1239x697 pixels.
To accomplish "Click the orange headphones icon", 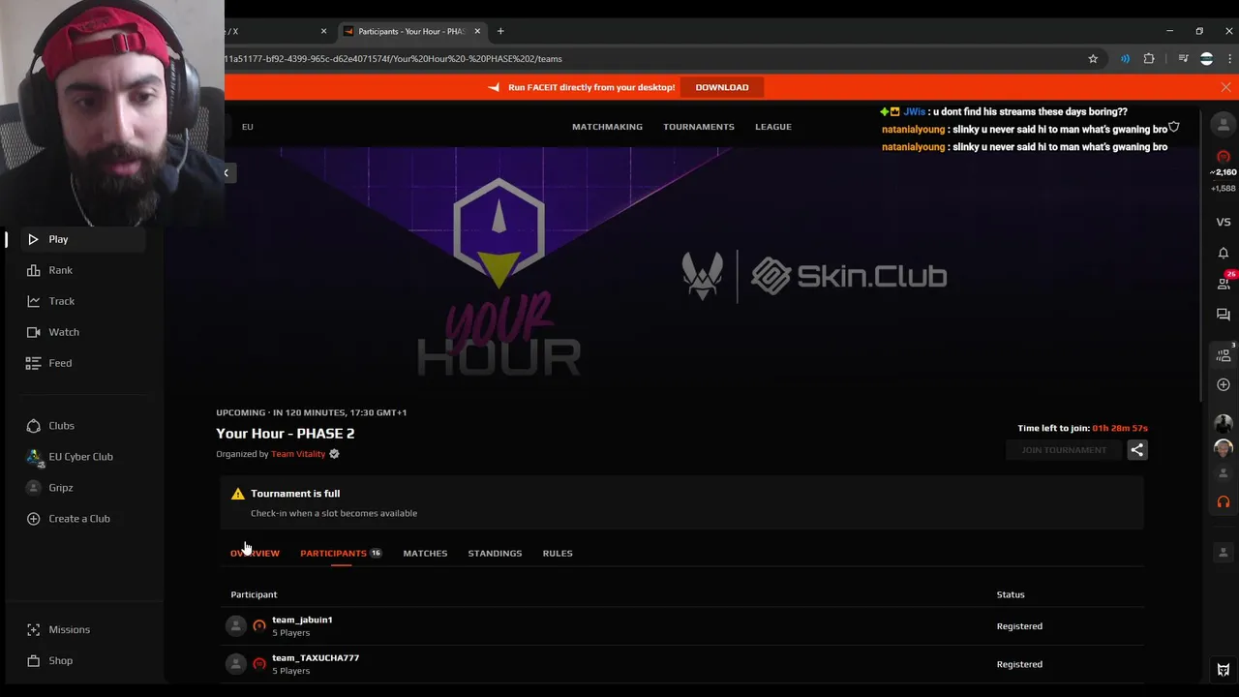I will pyautogui.click(x=1224, y=502).
